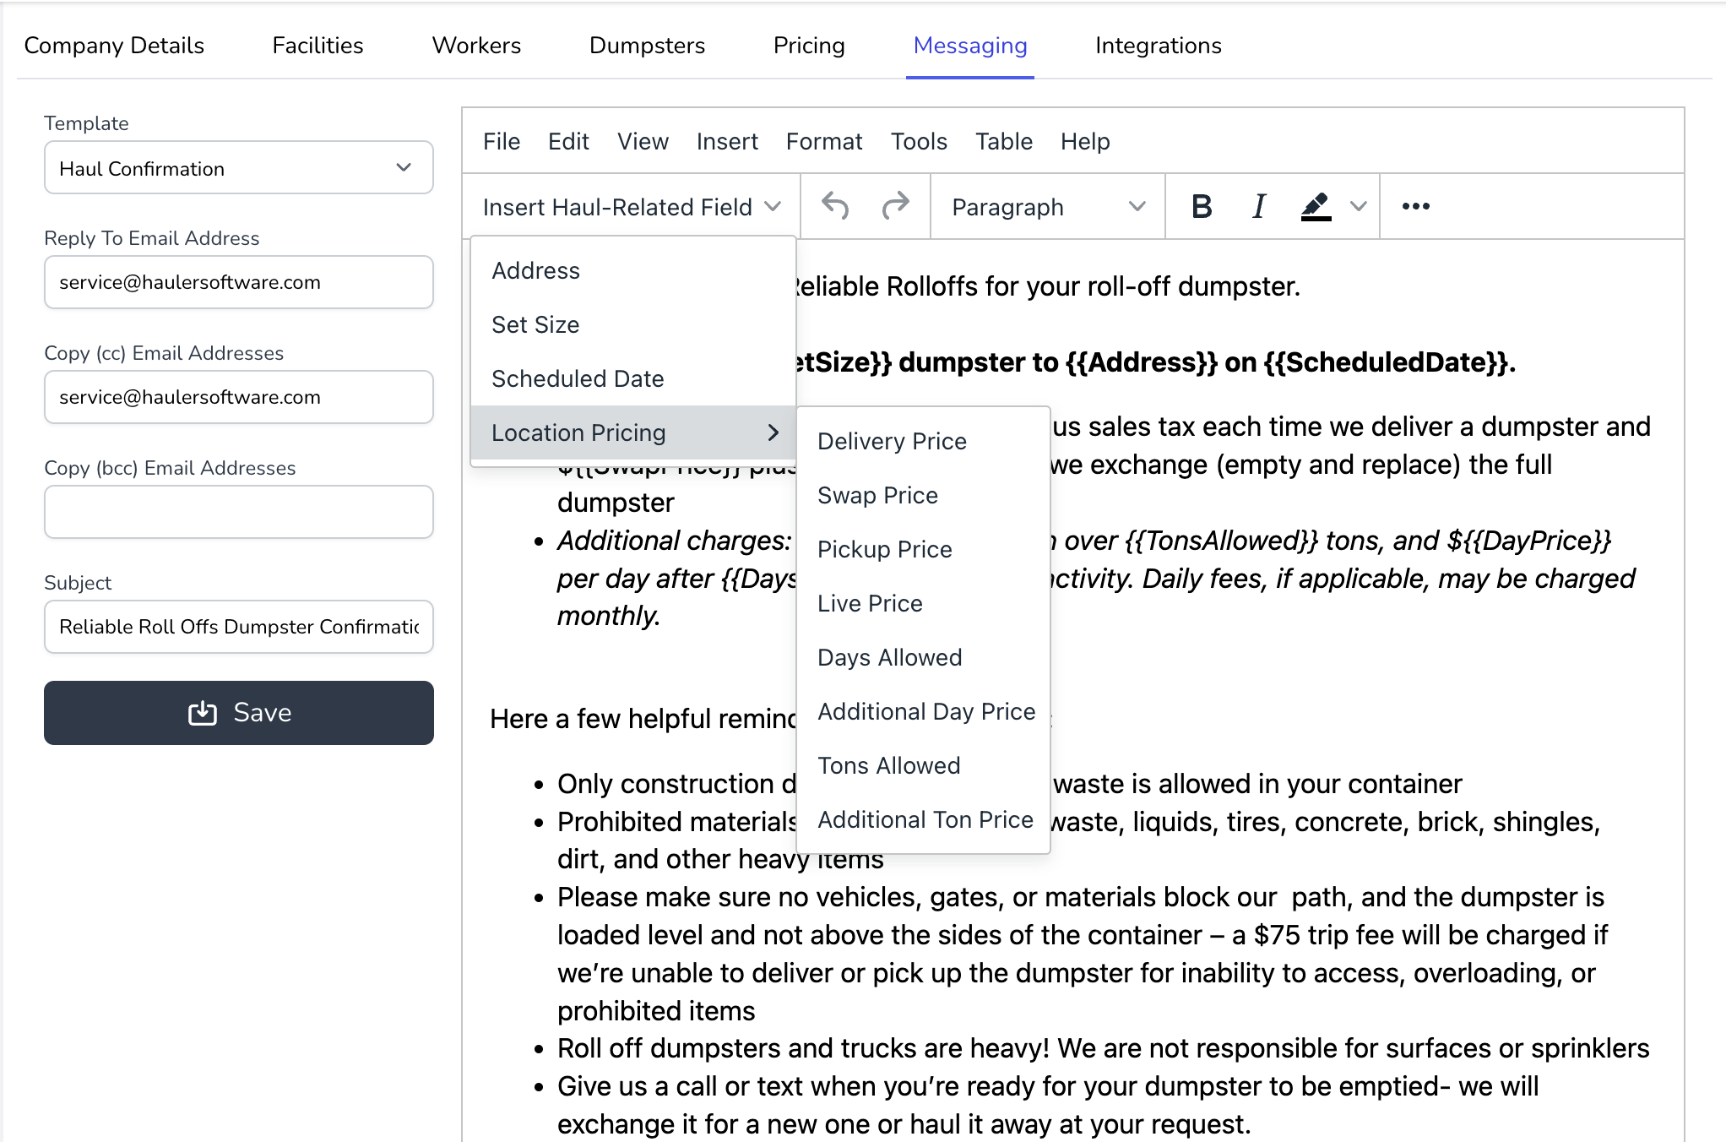Screen dimensions: 1726x1142
Task: Open the File menu
Action: pyautogui.click(x=502, y=141)
